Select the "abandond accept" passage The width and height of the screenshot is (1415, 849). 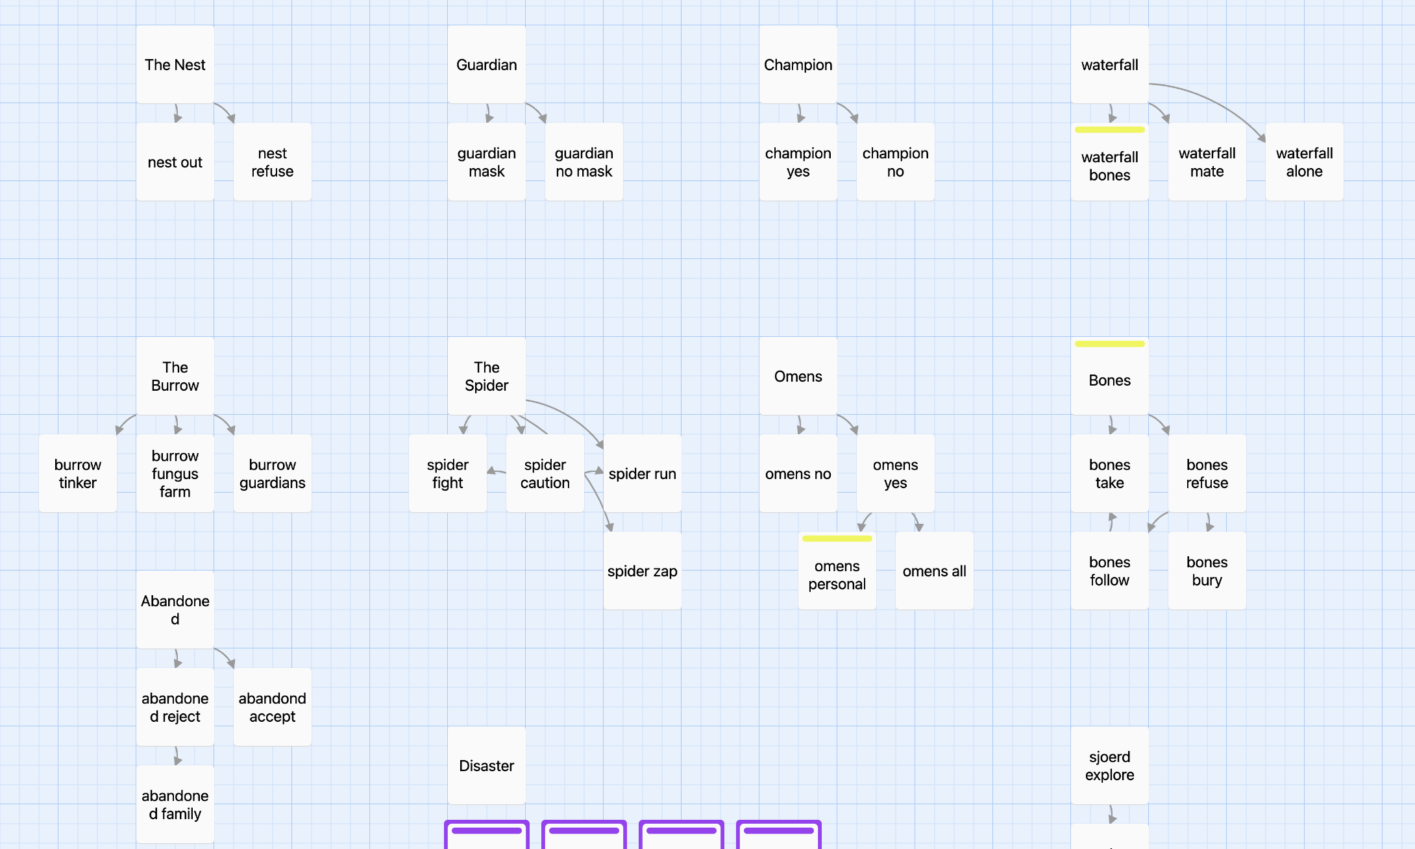[273, 707]
